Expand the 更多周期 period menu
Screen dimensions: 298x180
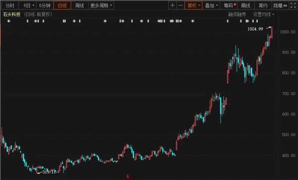point(101,5)
